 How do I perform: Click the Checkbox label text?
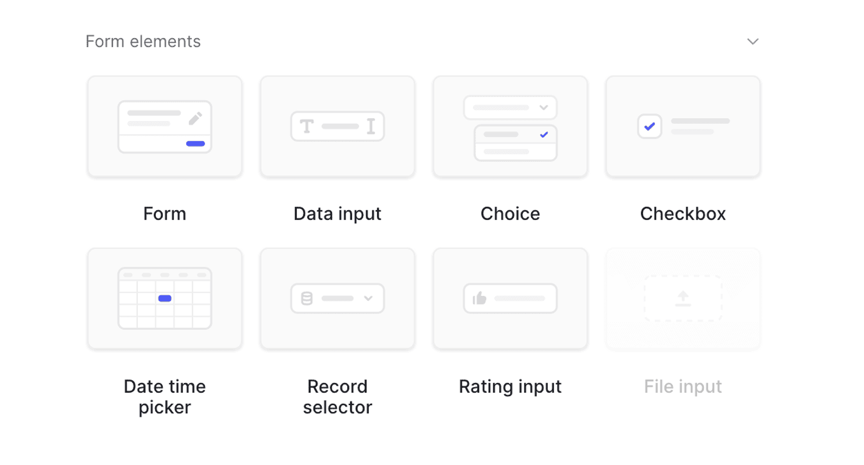(683, 213)
